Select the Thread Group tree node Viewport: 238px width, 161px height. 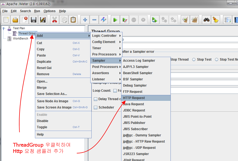click(x=26, y=33)
